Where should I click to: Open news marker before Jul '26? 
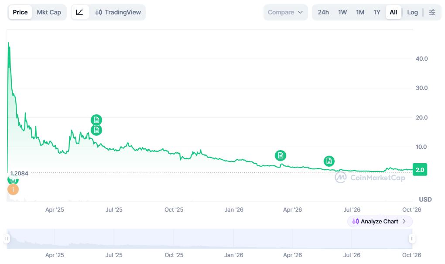pyautogui.click(x=329, y=161)
